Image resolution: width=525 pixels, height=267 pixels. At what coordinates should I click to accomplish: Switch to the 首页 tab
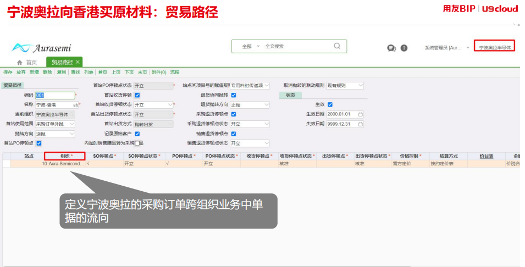point(27,63)
